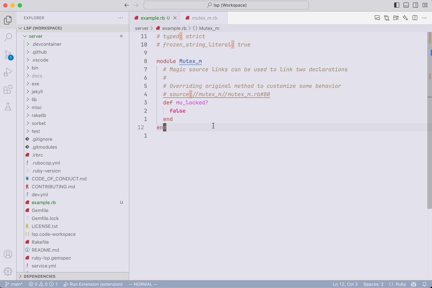This screenshot has width=432, height=288.
Task: Open Copilot status icon in status bar
Action: pos(414,284)
